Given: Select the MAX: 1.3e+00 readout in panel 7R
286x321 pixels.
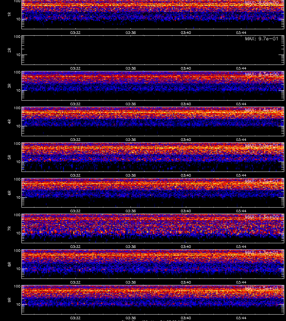Looking at the screenshot, I should [x=262, y=217].
